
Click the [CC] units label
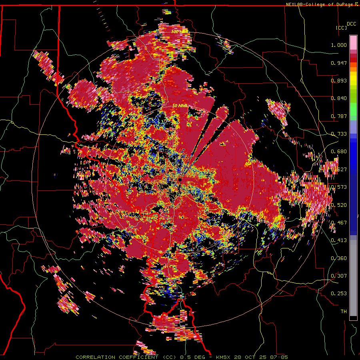[x=342, y=28]
